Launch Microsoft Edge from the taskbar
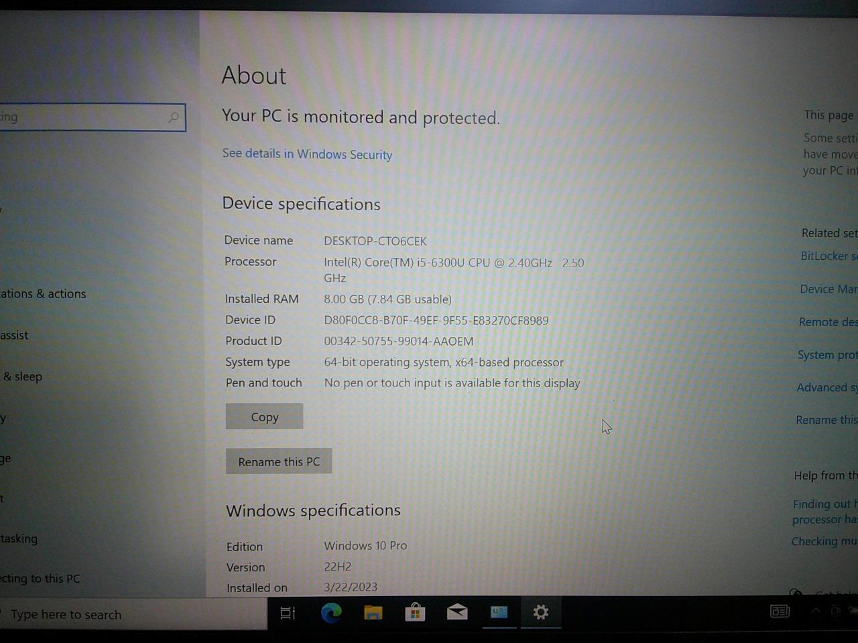858x643 pixels. click(x=330, y=612)
